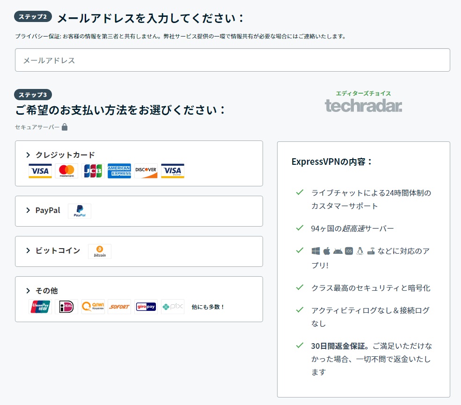Click the first Visa card logo
Screen dimensions: 461x405
40,171
